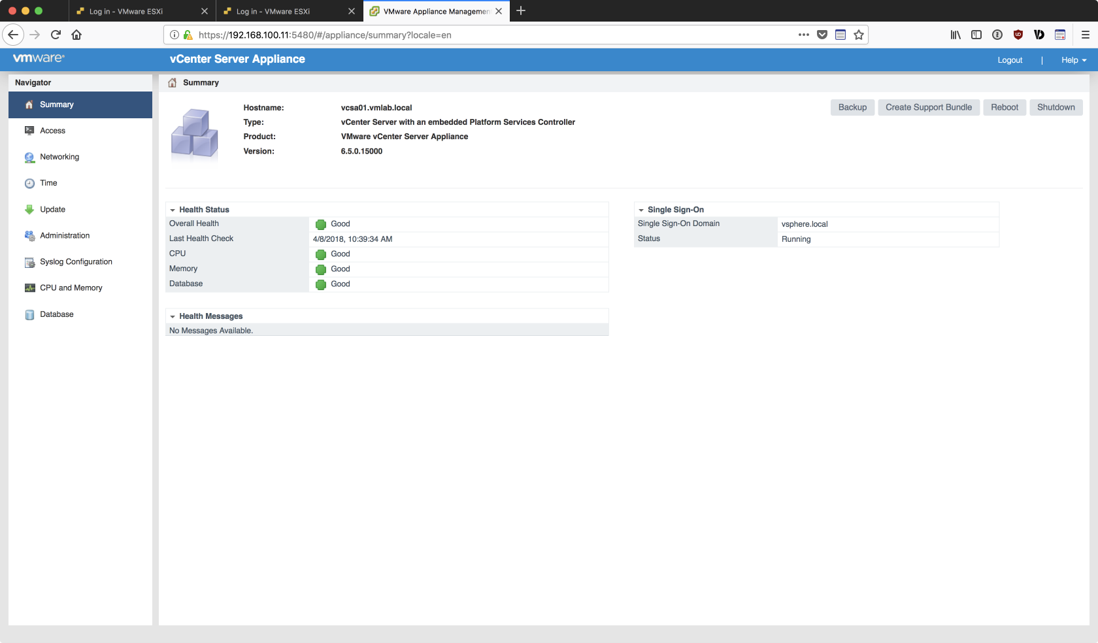
Task: Bookmark this page with the star icon
Action: (859, 35)
